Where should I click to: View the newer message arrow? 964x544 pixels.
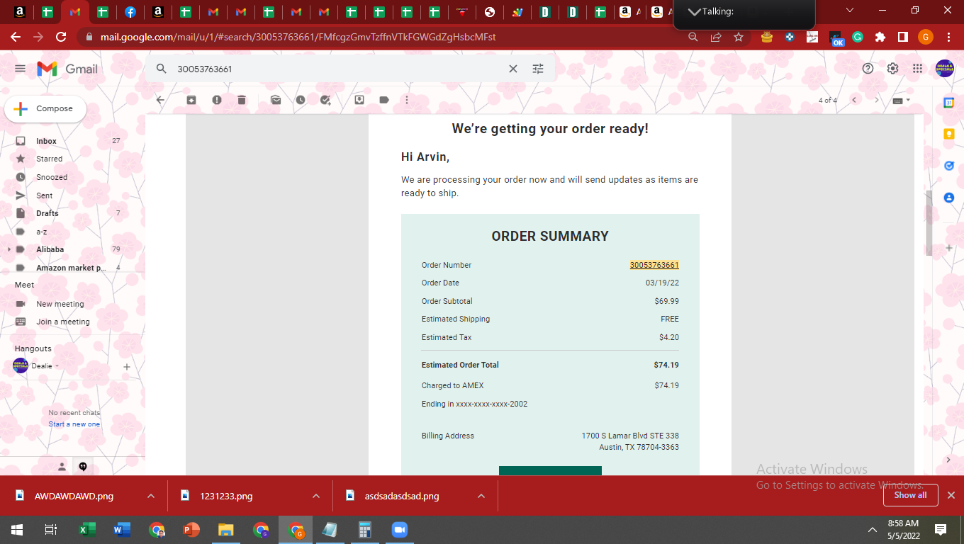click(854, 100)
